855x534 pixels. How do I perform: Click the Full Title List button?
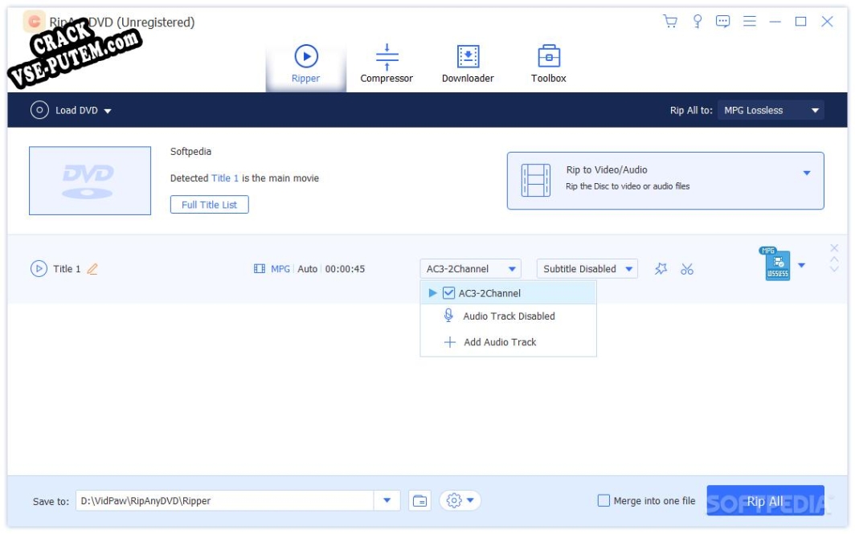[x=210, y=205]
